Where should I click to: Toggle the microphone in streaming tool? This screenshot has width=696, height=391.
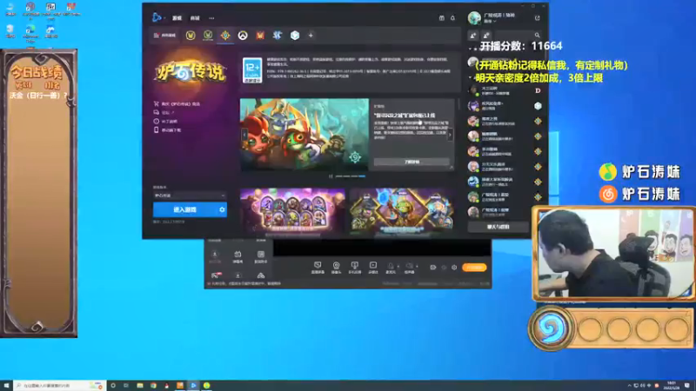391,268
